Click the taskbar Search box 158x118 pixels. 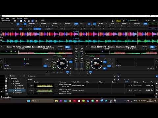(x=42, y=101)
